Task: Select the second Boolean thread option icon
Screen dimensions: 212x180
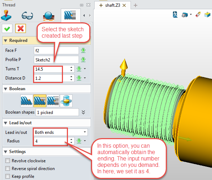Action: coord(40,101)
